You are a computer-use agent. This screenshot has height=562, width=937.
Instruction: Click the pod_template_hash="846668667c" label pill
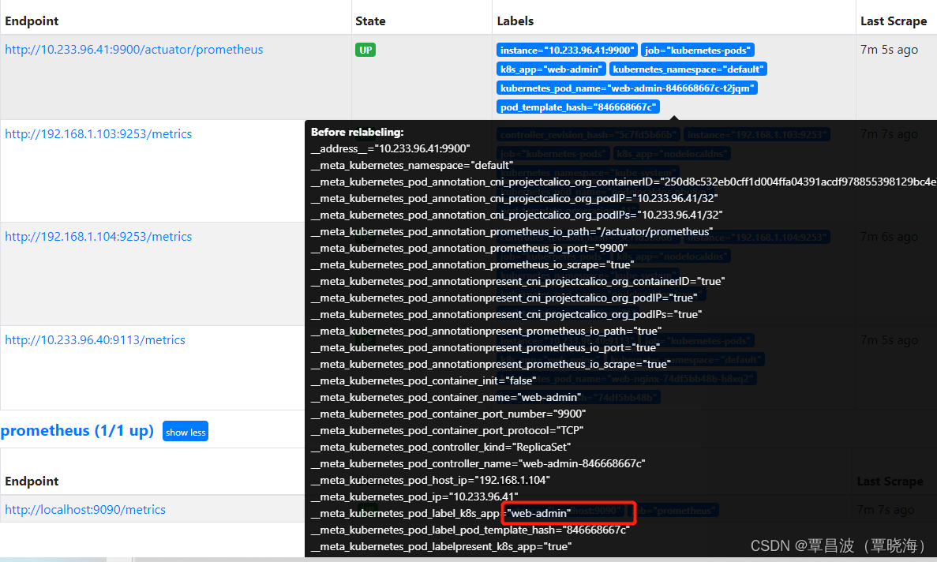coord(578,107)
